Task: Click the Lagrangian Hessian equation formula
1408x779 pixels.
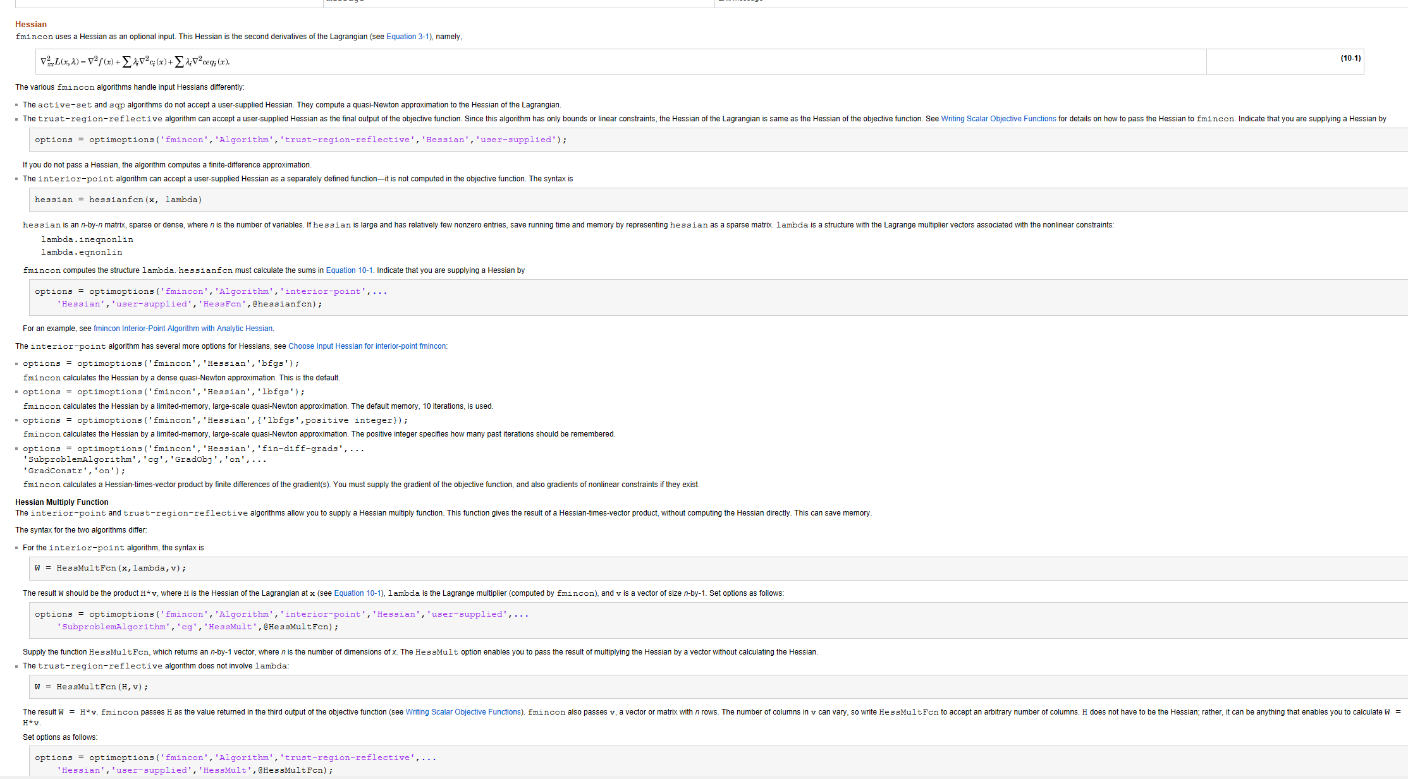Action: click(x=135, y=62)
